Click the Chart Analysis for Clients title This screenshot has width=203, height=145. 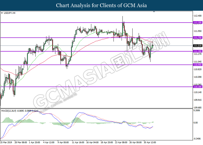[101, 6]
